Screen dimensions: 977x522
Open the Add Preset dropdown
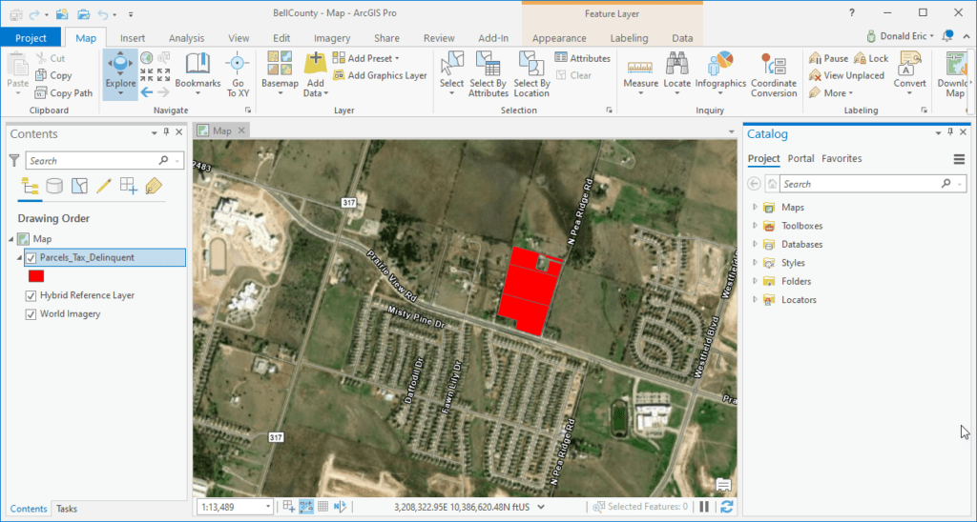(x=366, y=58)
